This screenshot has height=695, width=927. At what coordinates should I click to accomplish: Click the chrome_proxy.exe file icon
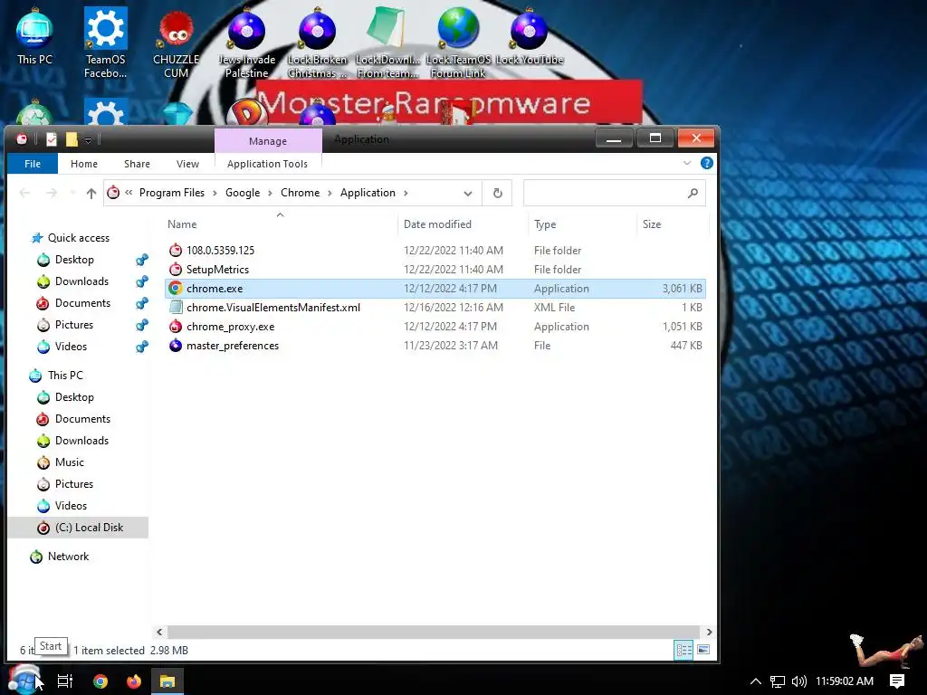tap(176, 326)
